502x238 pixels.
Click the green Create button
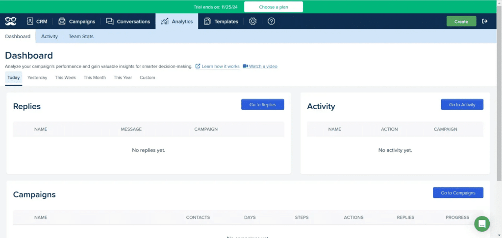(x=461, y=22)
